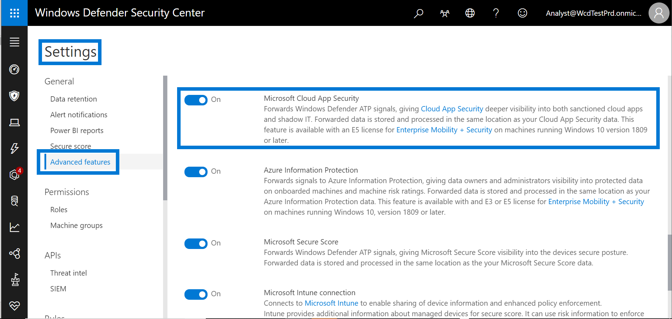Collapse the navigation with the hamburger menu
Viewport: 672px width, 319px height.
point(14,42)
